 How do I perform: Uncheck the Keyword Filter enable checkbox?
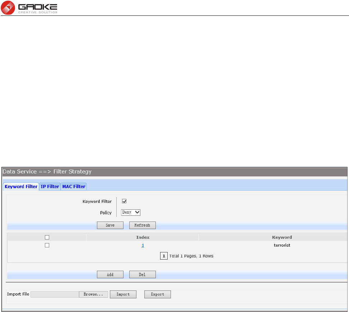click(124, 201)
